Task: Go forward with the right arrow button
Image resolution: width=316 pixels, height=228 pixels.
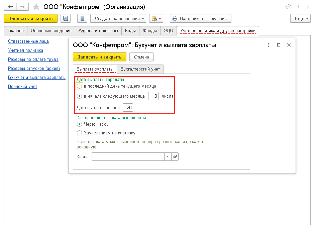Action: 22,7
